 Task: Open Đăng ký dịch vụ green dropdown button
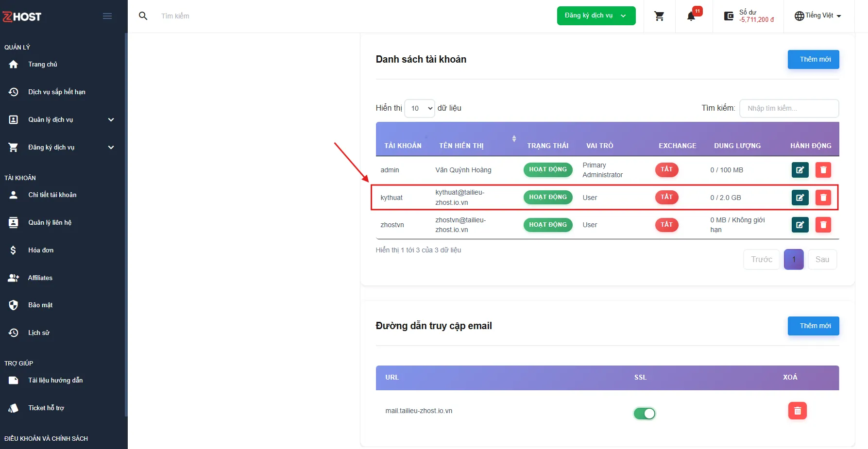[596, 16]
